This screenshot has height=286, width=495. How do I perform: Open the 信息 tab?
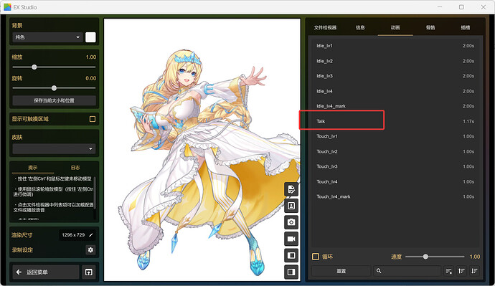click(x=360, y=27)
